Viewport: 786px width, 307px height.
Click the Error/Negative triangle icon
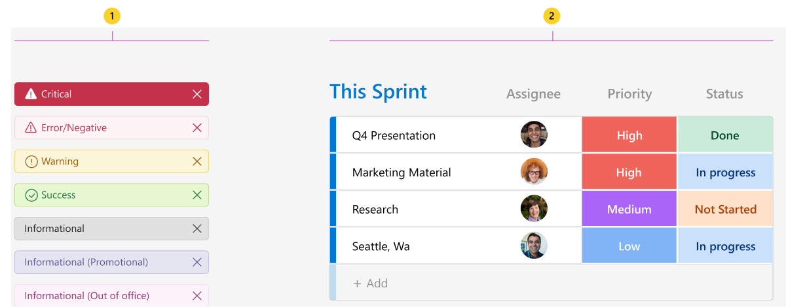(31, 128)
